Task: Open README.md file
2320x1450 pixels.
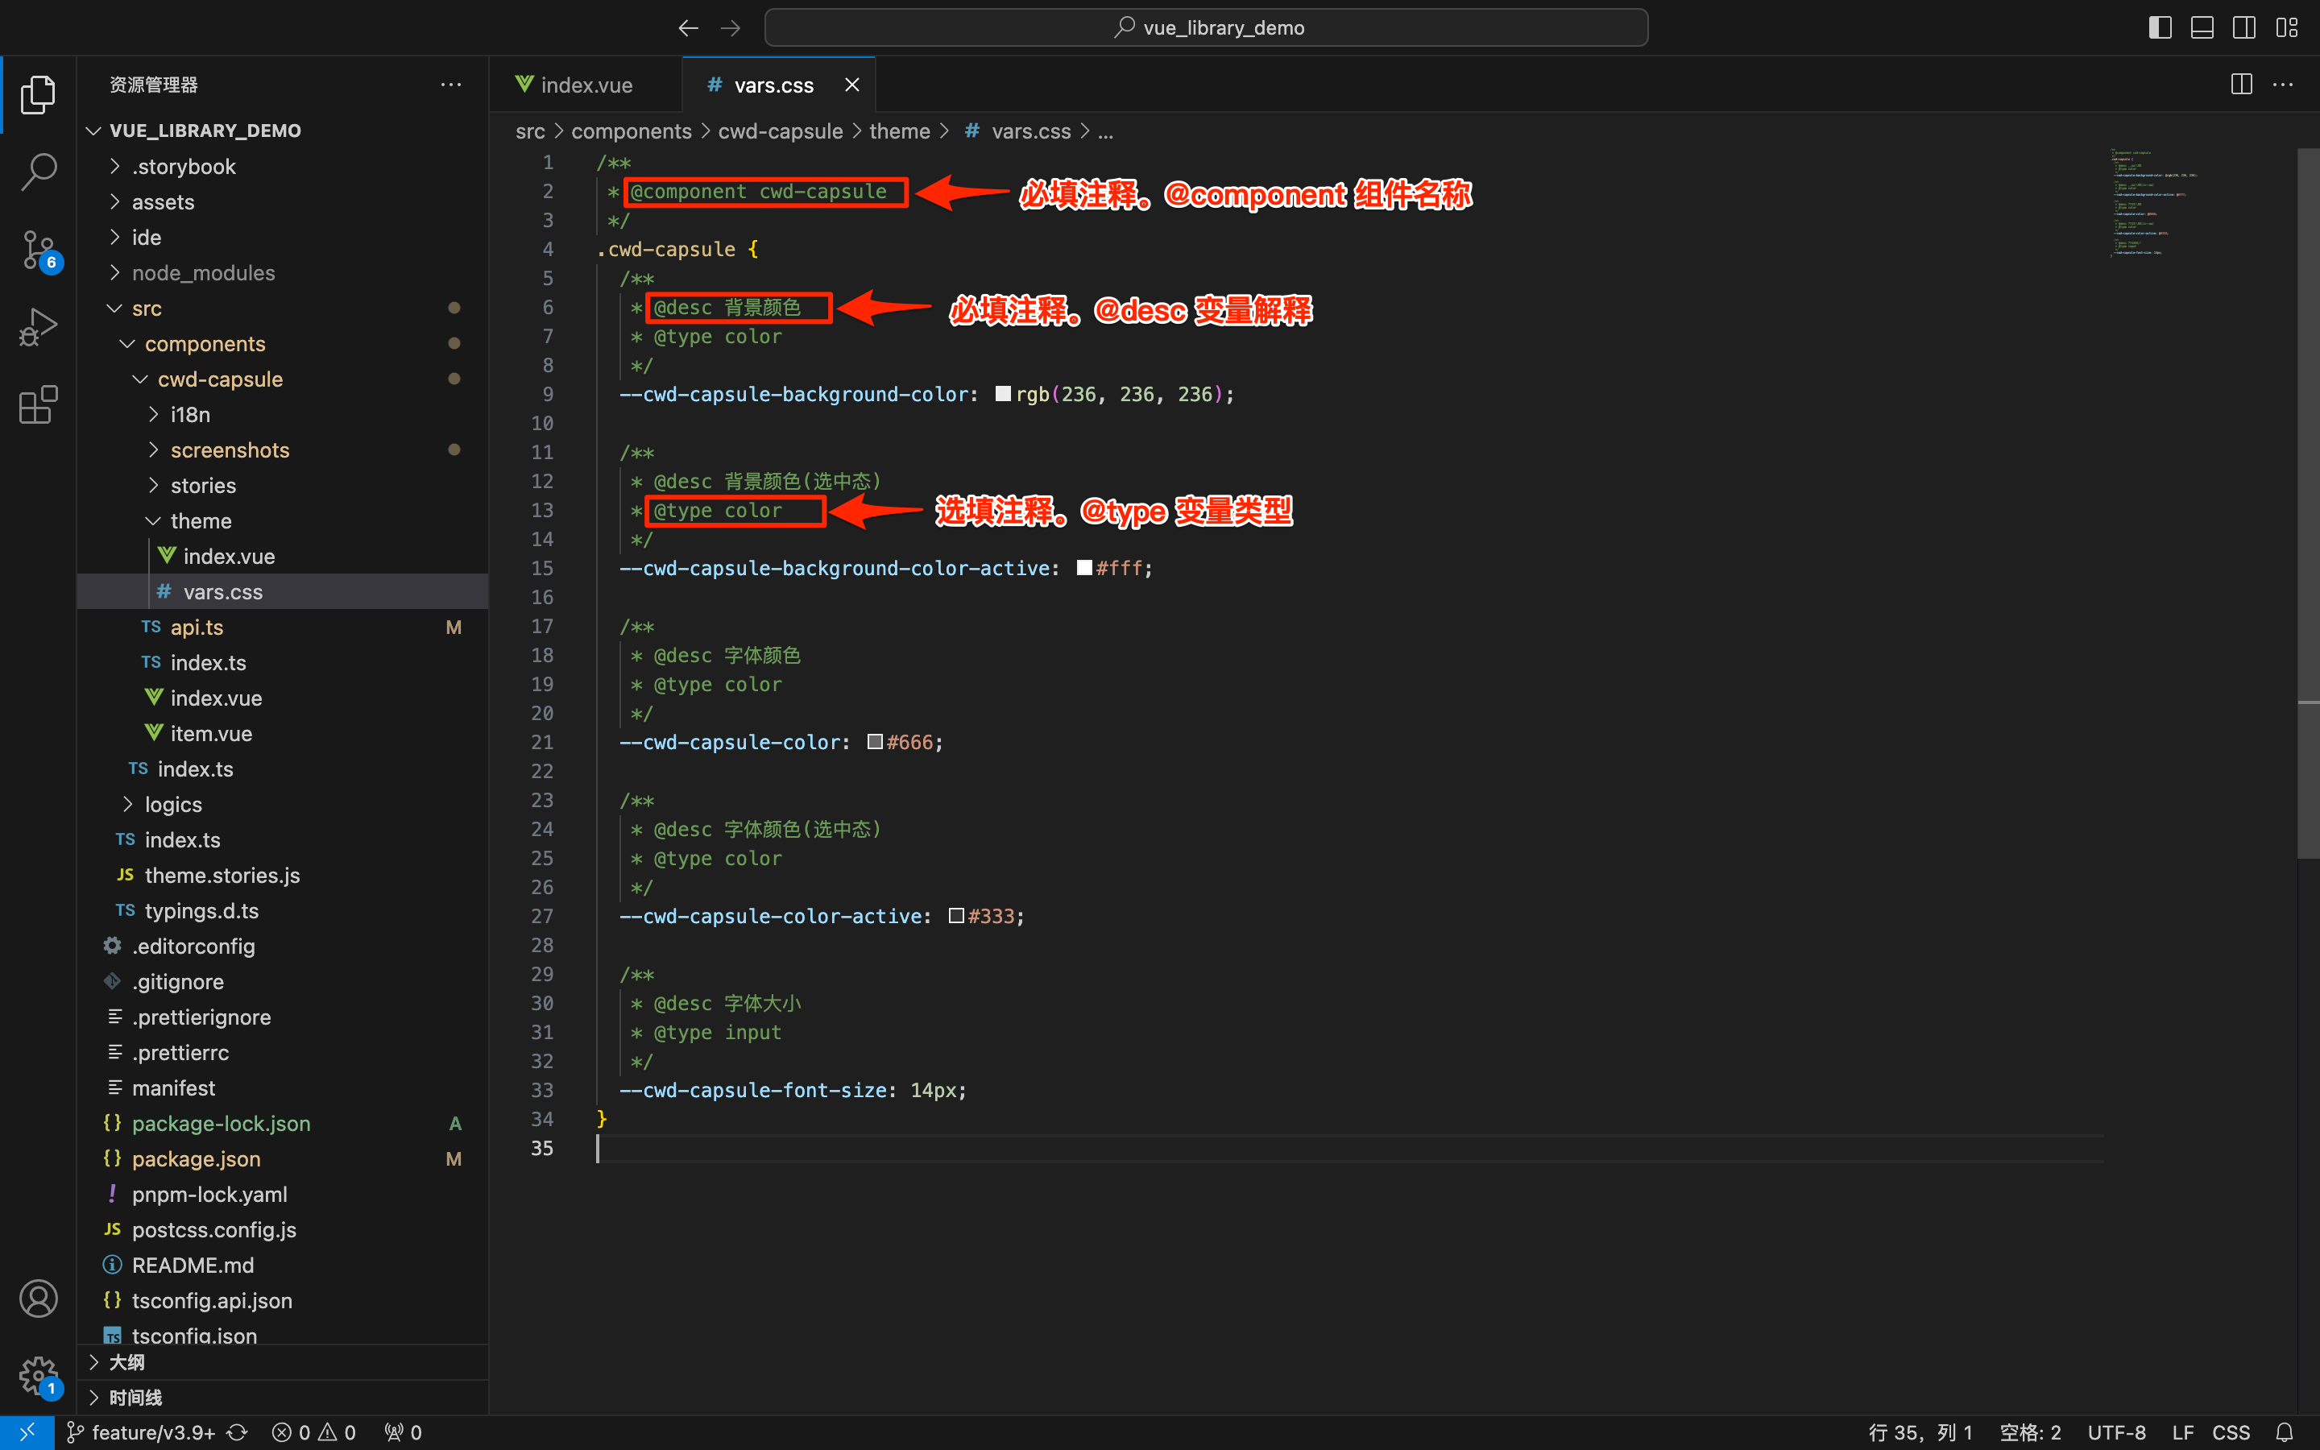Action: point(283,1266)
